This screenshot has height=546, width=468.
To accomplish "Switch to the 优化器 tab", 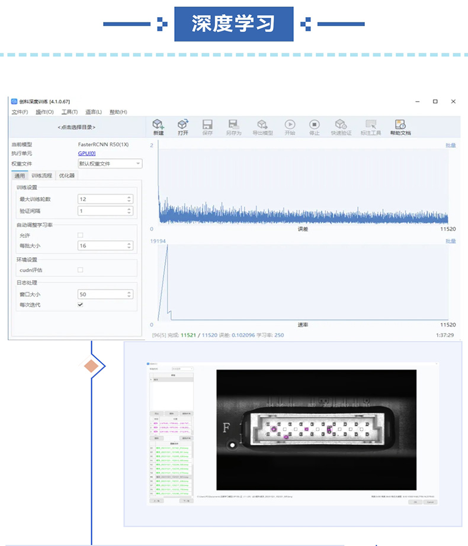I will pos(66,176).
